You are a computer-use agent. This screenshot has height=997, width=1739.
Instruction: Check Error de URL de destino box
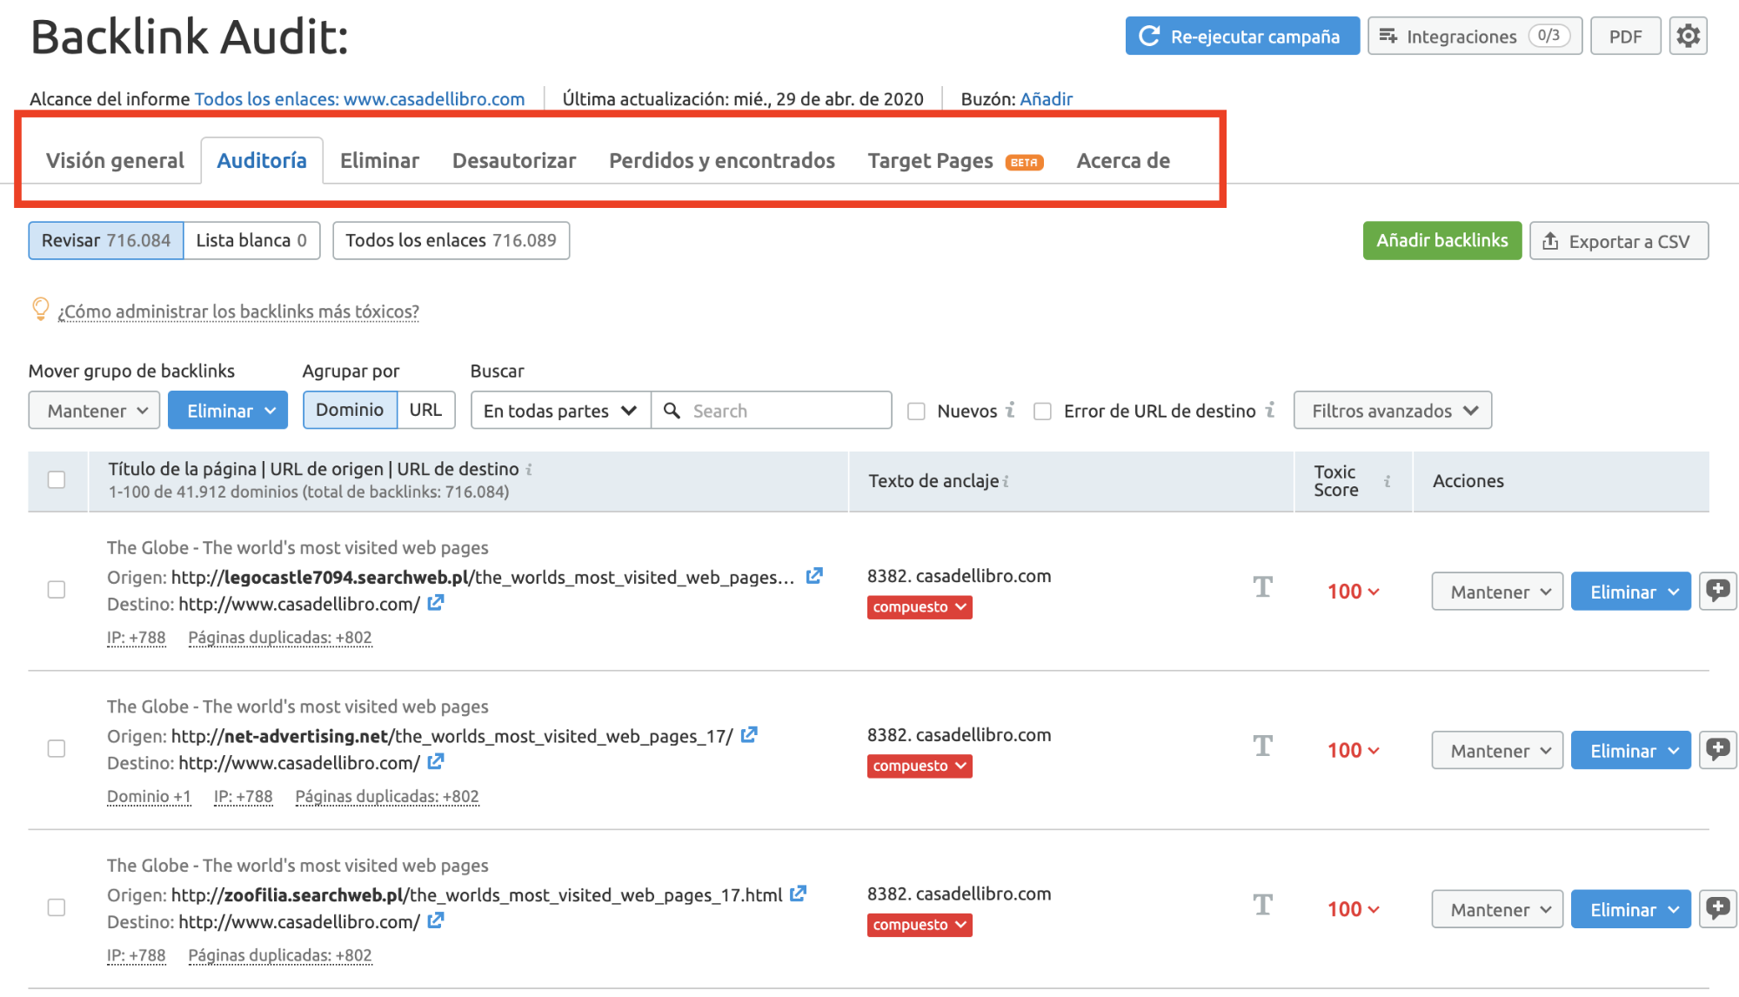click(x=1042, y=411)
